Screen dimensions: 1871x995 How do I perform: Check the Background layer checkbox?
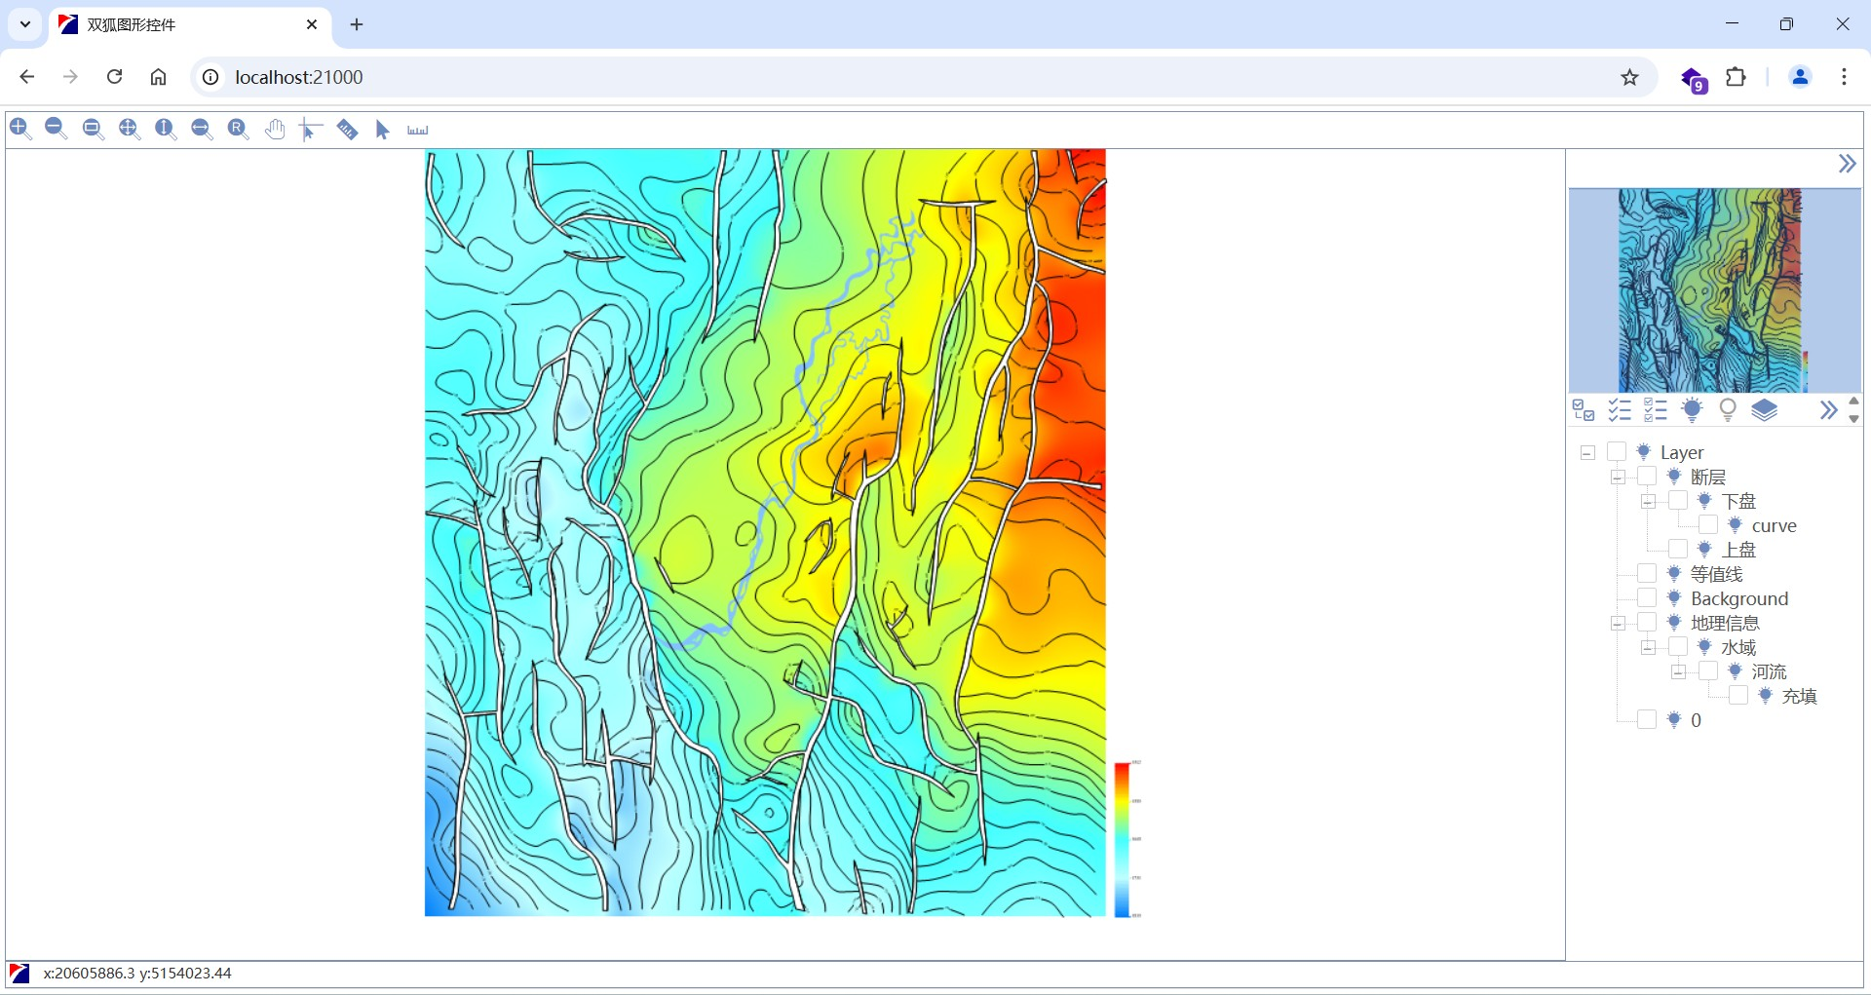pyautogui.click(x=1647, y=598)
